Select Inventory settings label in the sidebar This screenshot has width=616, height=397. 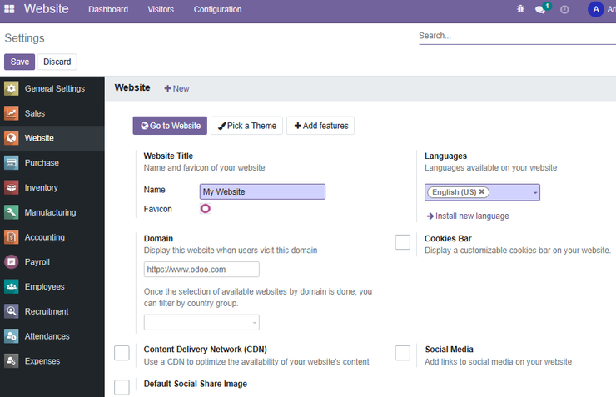[x=42, y=188]
